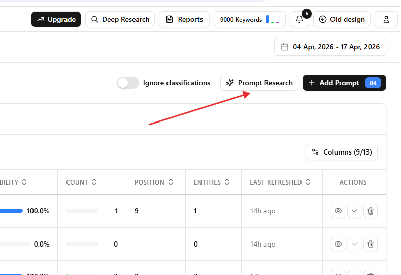
Task: Delete the second row with trash icon
Action: tap(371, 244)
